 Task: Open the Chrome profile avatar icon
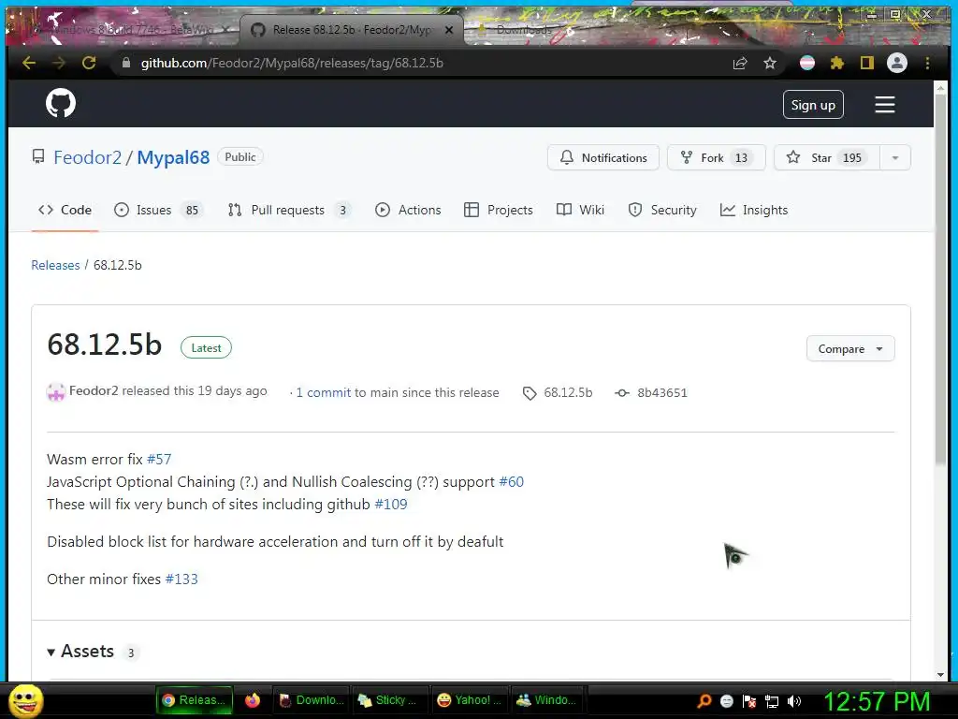[897, 63]
